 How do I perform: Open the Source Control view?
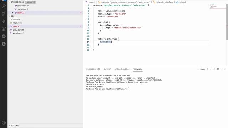(4, 14)
